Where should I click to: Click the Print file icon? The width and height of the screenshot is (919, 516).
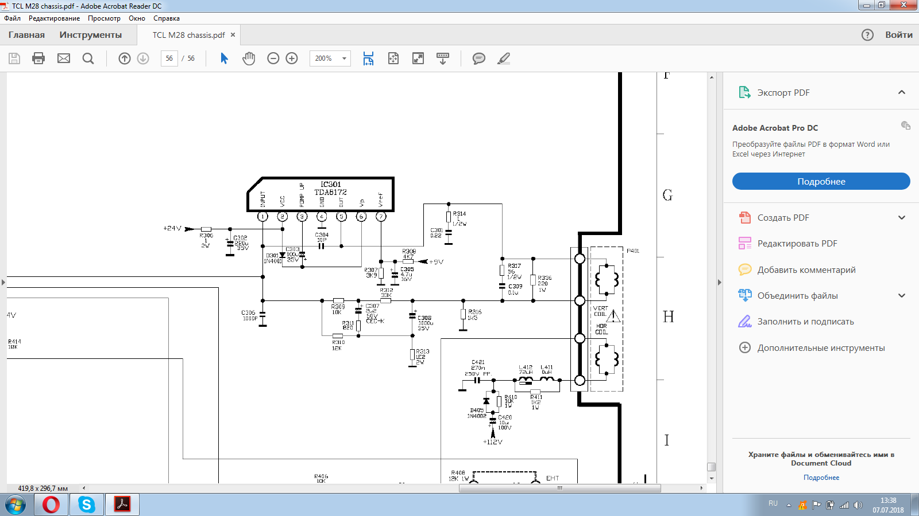click(x=38, y=58)
